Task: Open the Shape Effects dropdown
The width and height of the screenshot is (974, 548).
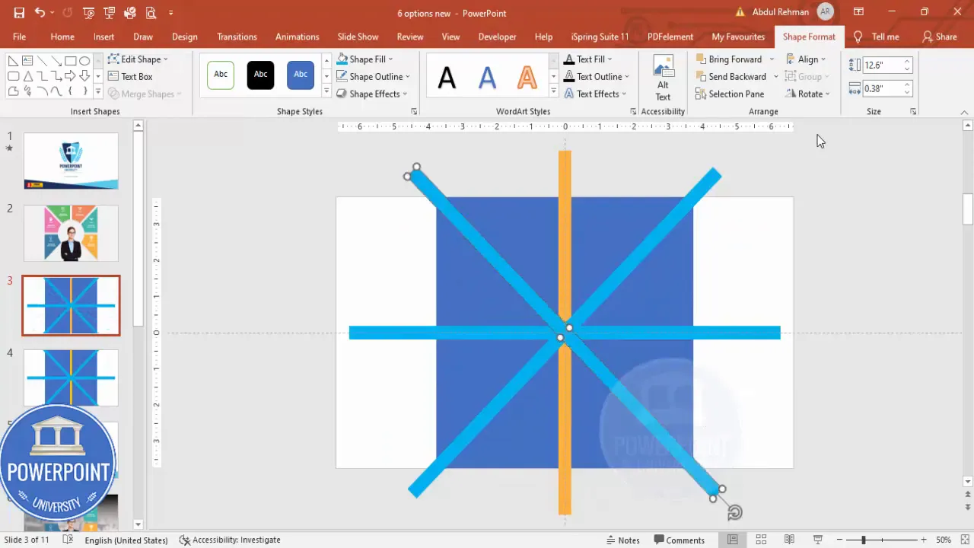Action: [x=371, y=94]
